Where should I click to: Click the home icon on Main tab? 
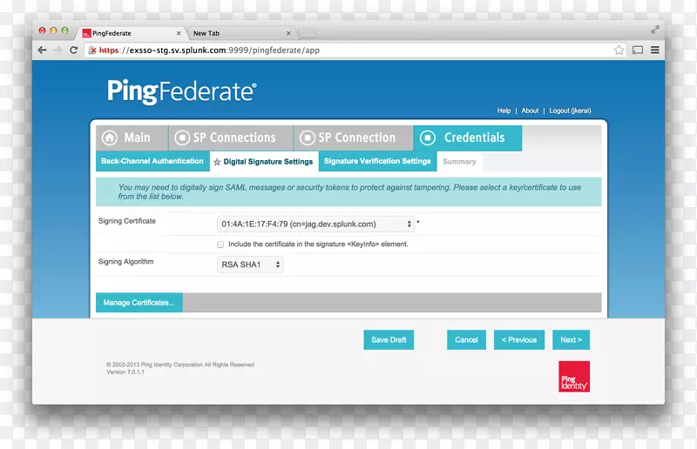110,137
